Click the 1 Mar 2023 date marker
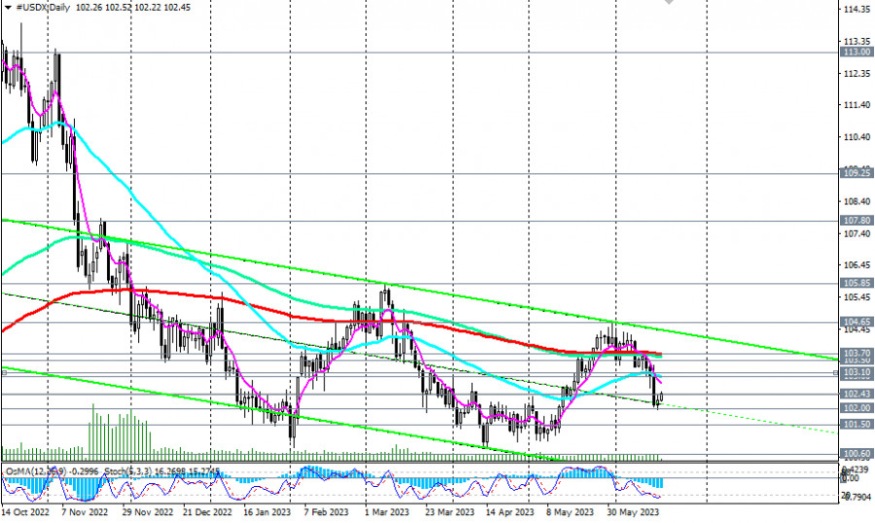Viewport: 875px width, 523px height. [387, 512]
